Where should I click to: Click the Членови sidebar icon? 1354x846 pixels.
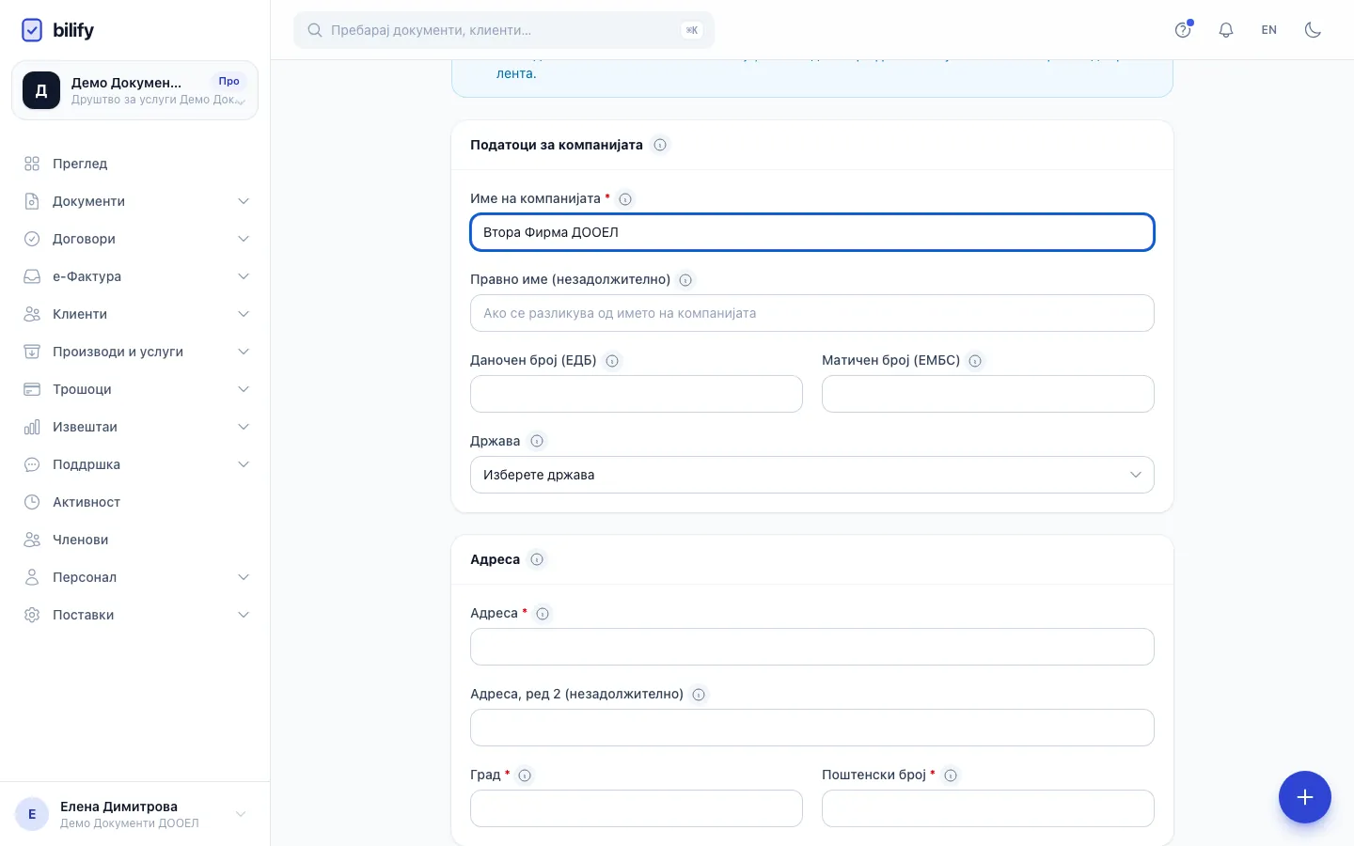32,540
